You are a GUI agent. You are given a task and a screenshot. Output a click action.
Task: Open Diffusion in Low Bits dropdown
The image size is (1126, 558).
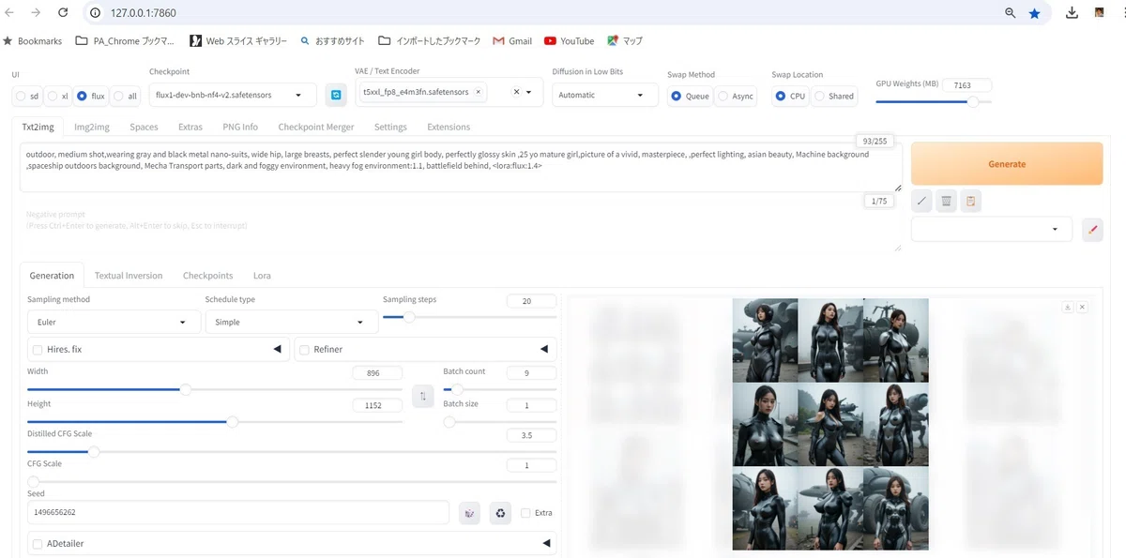tap(604, 95)
